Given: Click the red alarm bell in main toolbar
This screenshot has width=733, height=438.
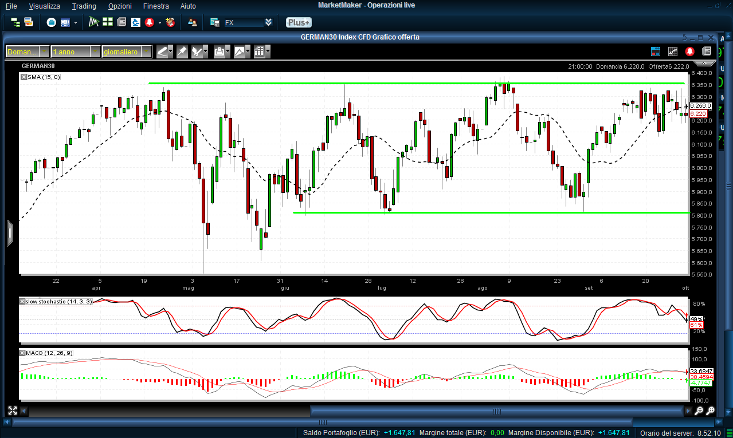Looking at the screenshot, I should [150, 22].
